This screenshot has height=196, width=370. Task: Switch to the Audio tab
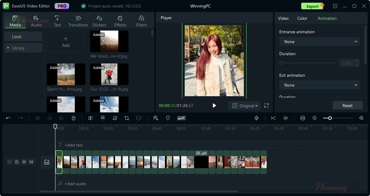click(x=36, y=21)
